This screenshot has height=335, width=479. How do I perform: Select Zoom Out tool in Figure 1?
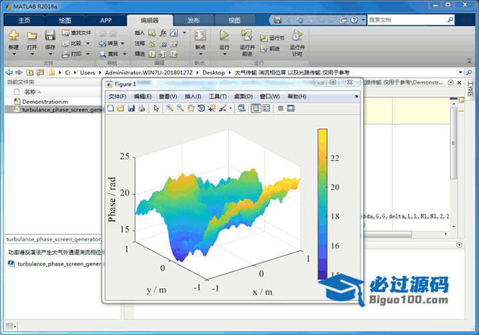coord(180,108)
